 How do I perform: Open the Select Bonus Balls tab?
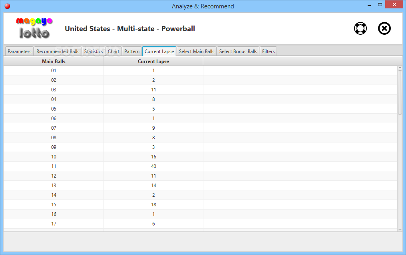click(x=238, y=51)
